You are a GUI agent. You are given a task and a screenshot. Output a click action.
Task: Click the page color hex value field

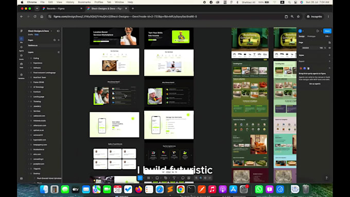click(x=305, y=48)
